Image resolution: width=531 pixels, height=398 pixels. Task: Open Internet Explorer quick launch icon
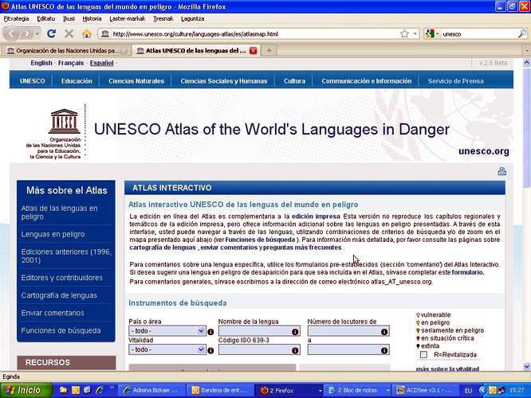pos(100,390)
